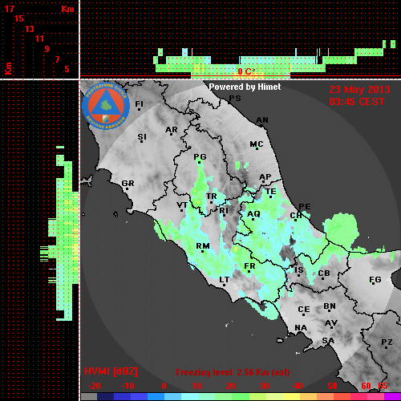
Task: Click the Protezione Civile Abruzzo logo
Action: 106,106
